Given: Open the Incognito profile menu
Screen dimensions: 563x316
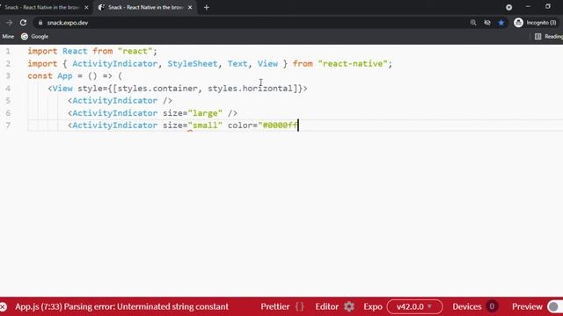Looking at the screenshot, I should tap(535, 23).
